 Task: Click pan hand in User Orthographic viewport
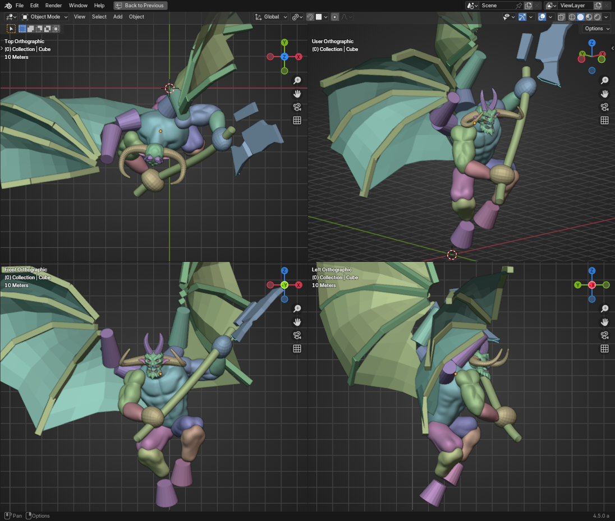click(x=605, y=94)
